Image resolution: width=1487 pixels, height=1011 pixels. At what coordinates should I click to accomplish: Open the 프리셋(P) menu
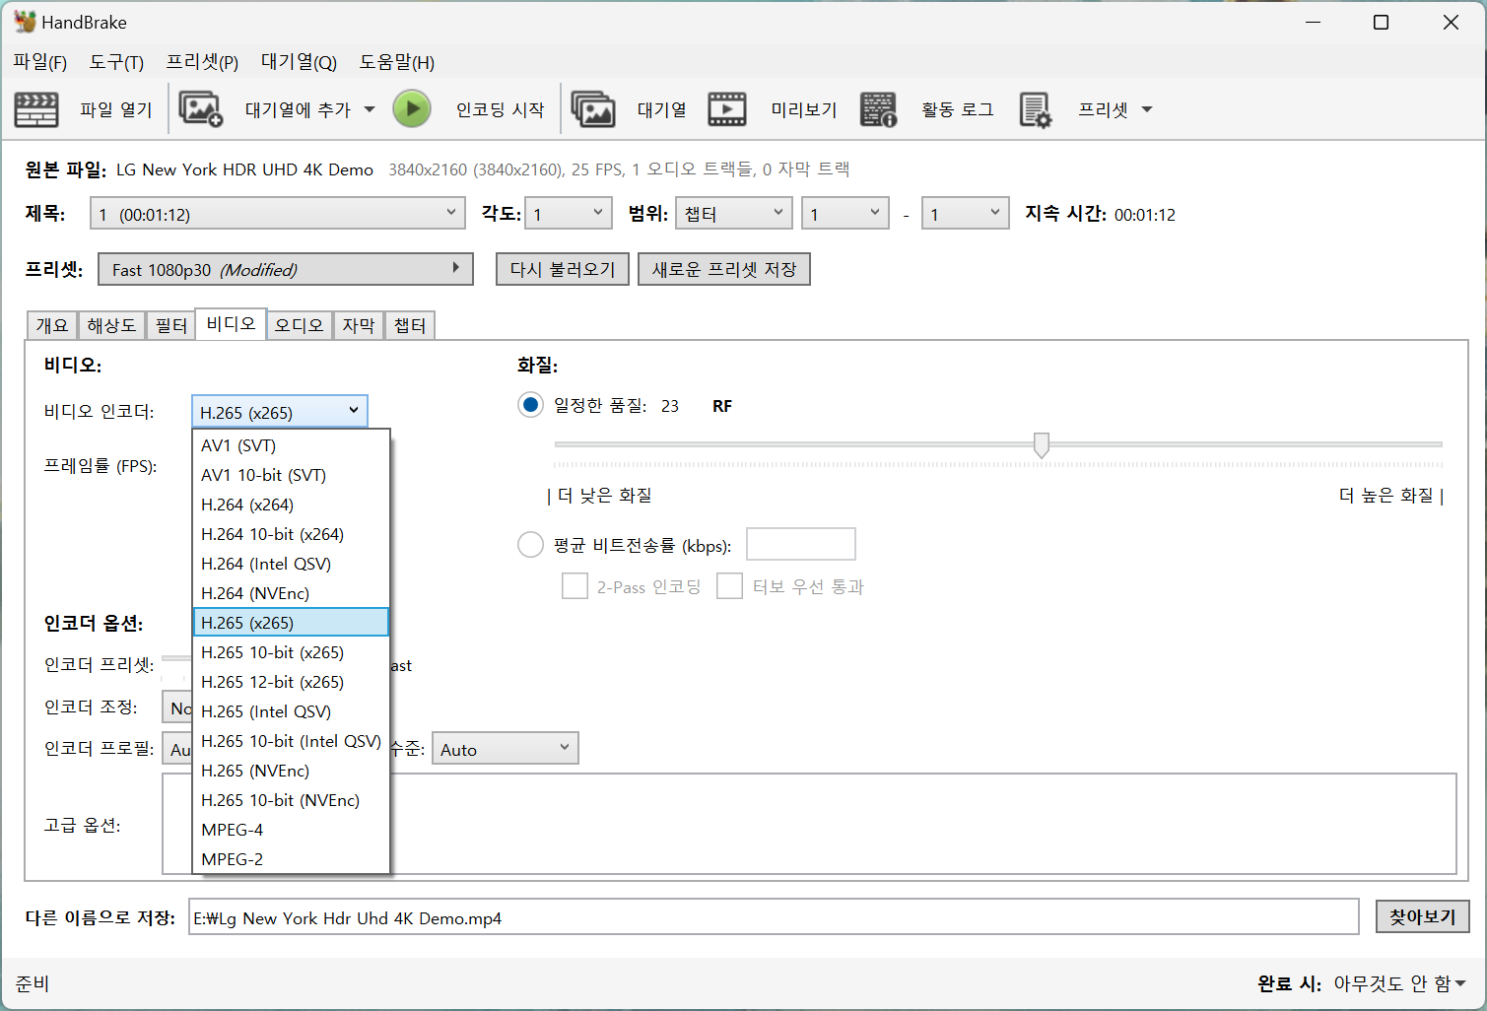pos(202,62)
